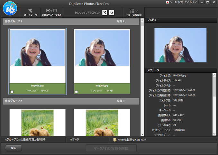
Task: Open the イメージの表示 grid view menu
Action: point(134,12)
